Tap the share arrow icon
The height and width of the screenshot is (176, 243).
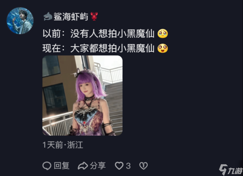tap(83, 166)
